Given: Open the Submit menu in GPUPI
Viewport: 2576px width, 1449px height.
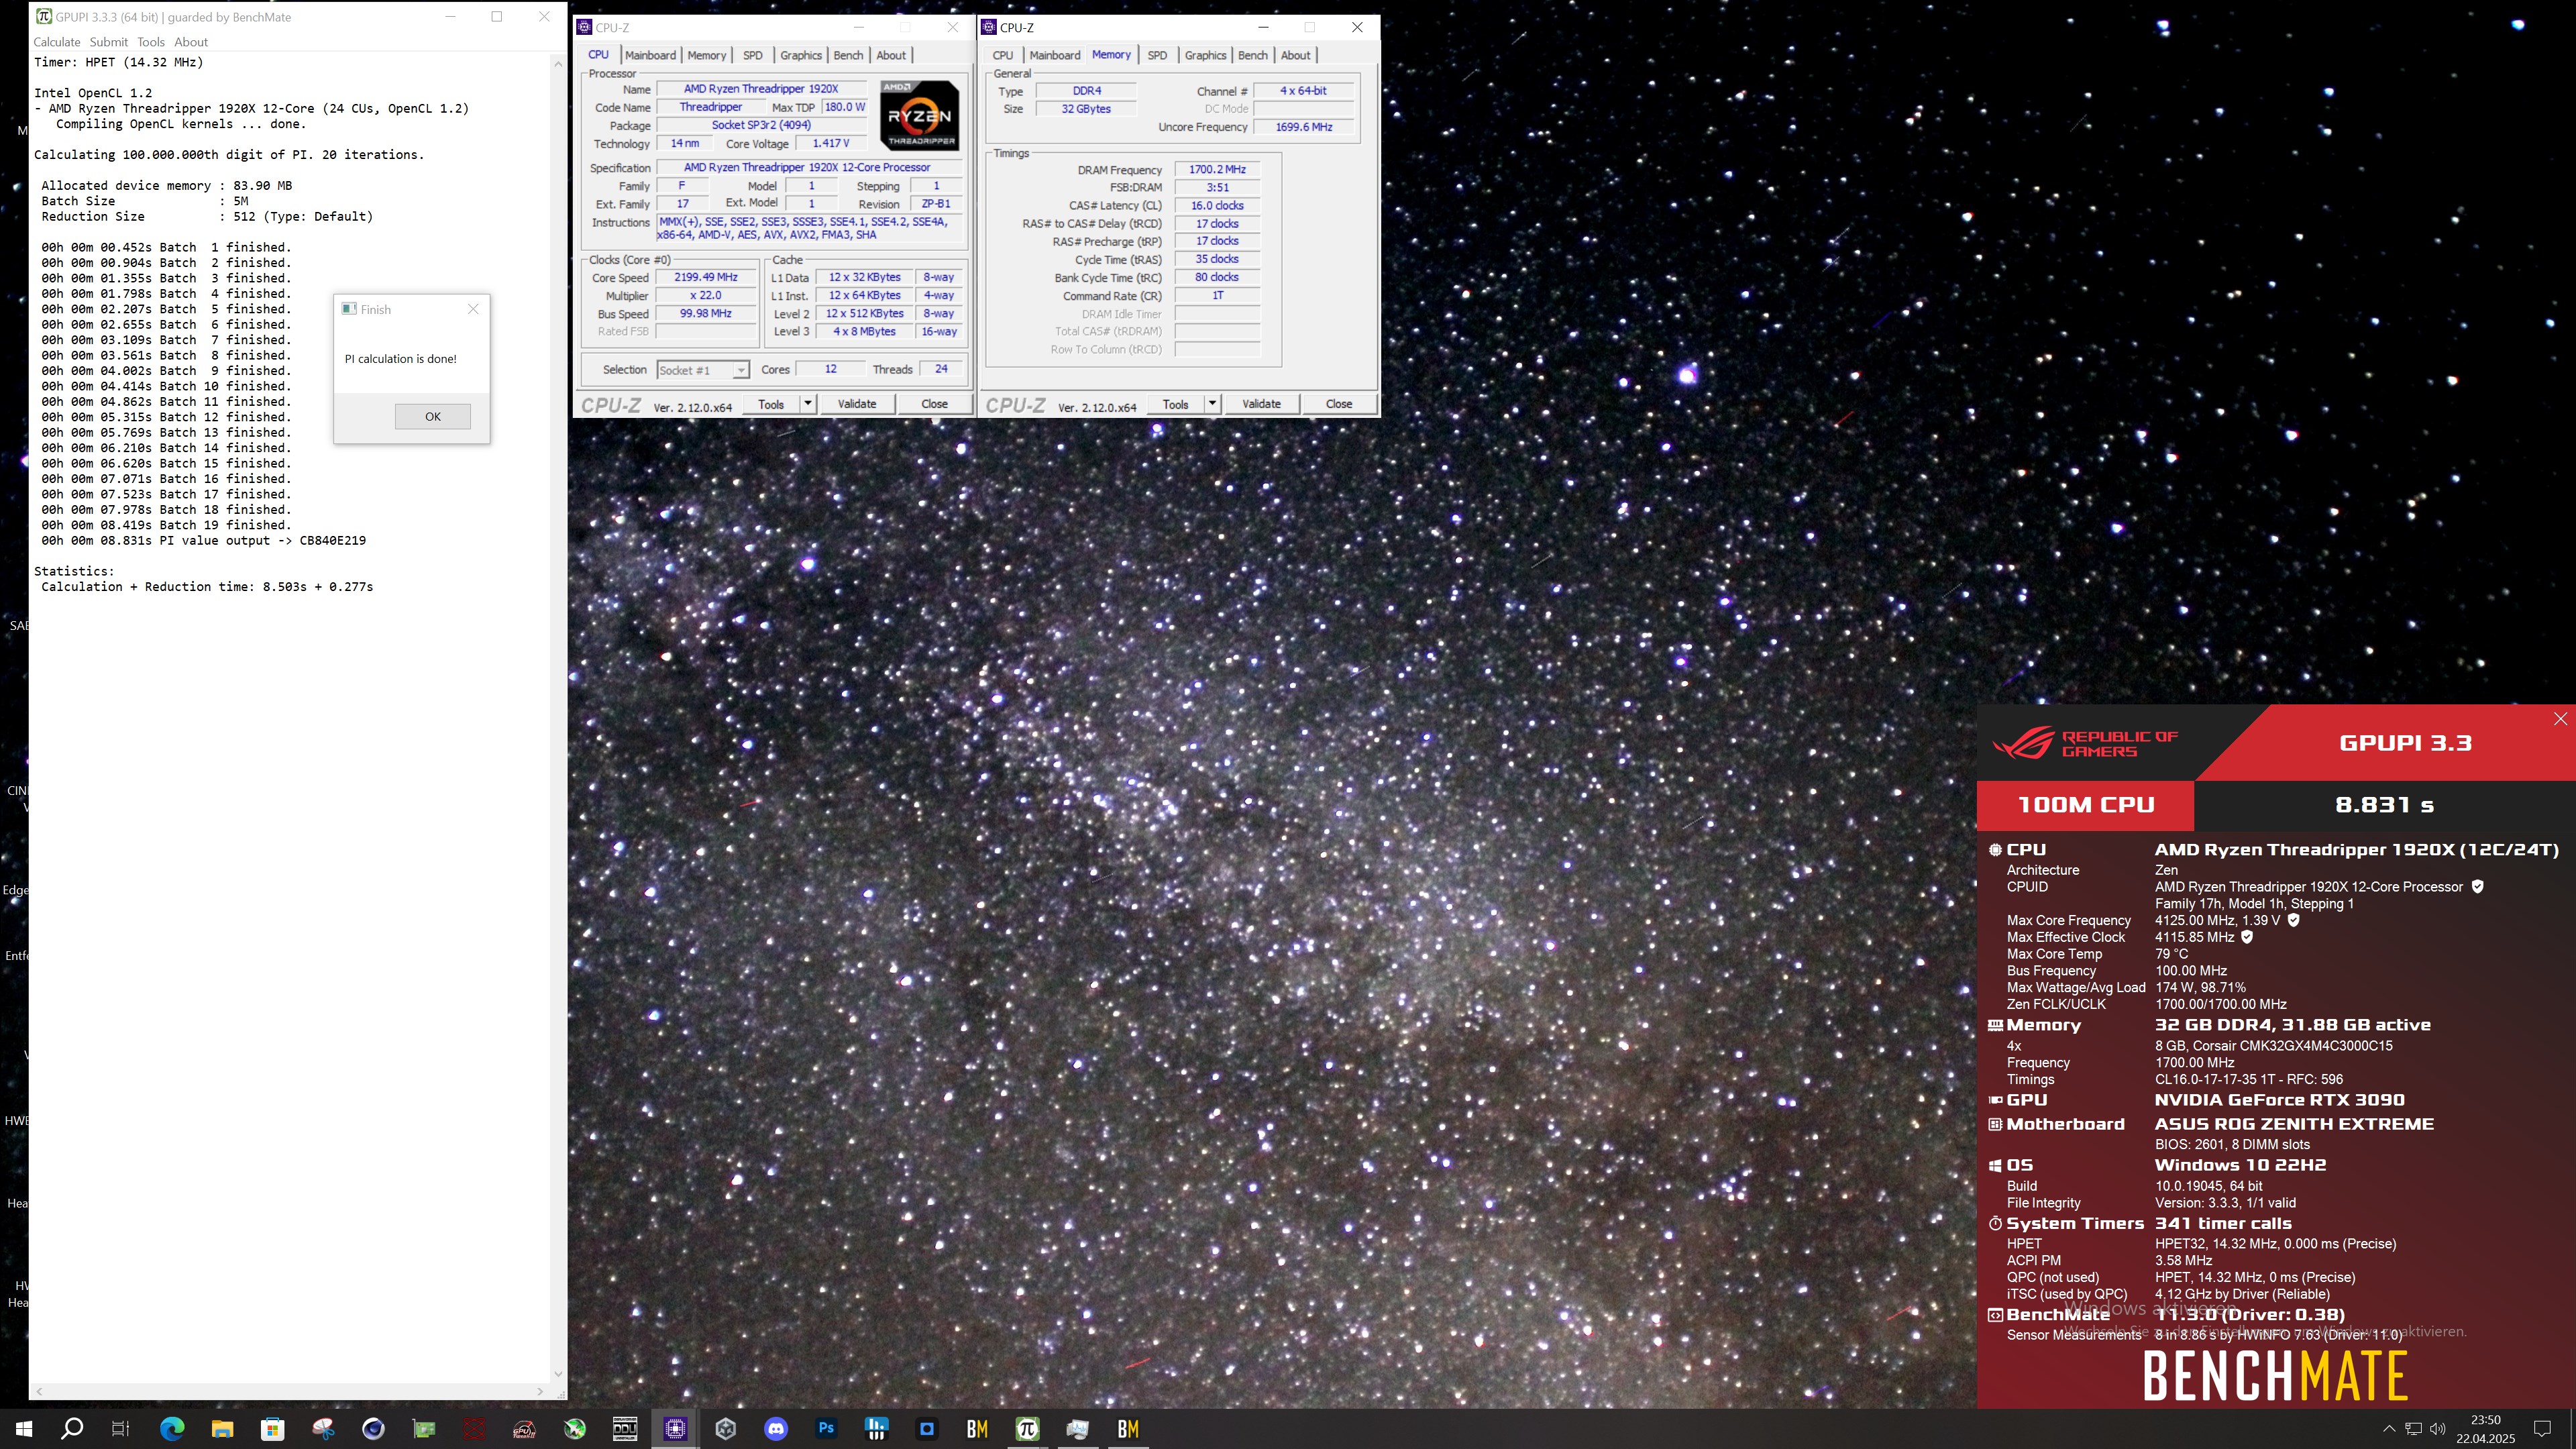Looking at the screenshot, I should pyautogui.click(x=108, y=42).
